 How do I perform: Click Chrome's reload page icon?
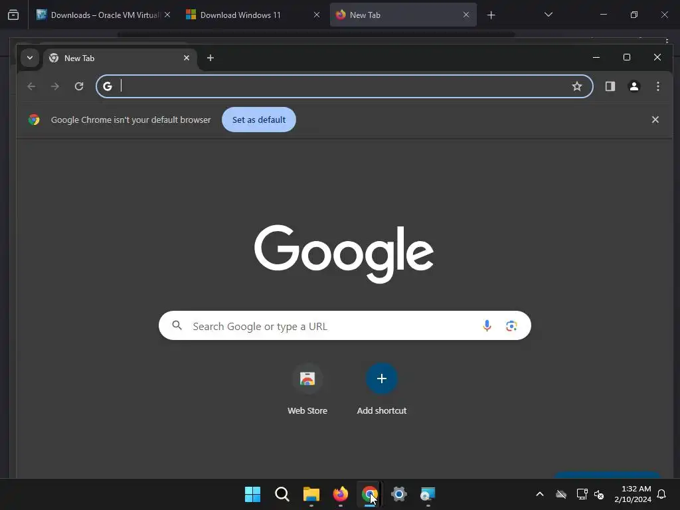[x=79, y=86]
